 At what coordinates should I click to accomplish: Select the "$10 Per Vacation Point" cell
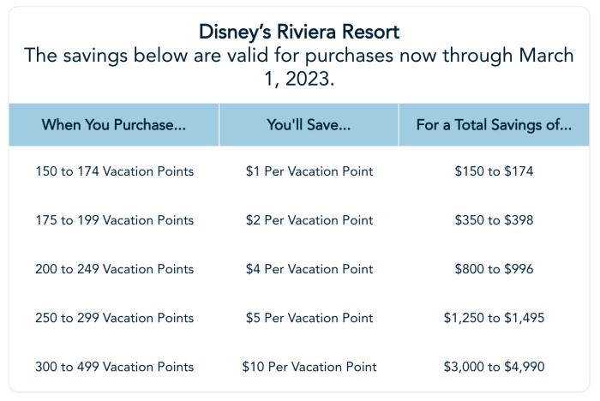click(x=309, y=367)
